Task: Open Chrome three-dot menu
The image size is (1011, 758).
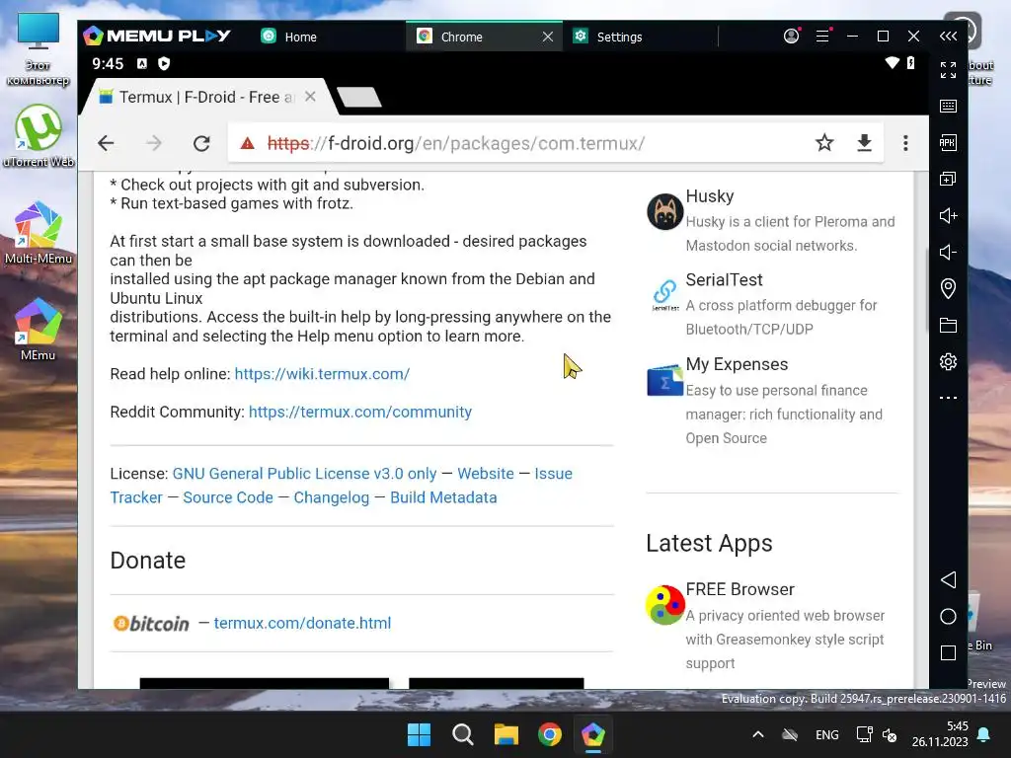Action: tap(905, 143)
